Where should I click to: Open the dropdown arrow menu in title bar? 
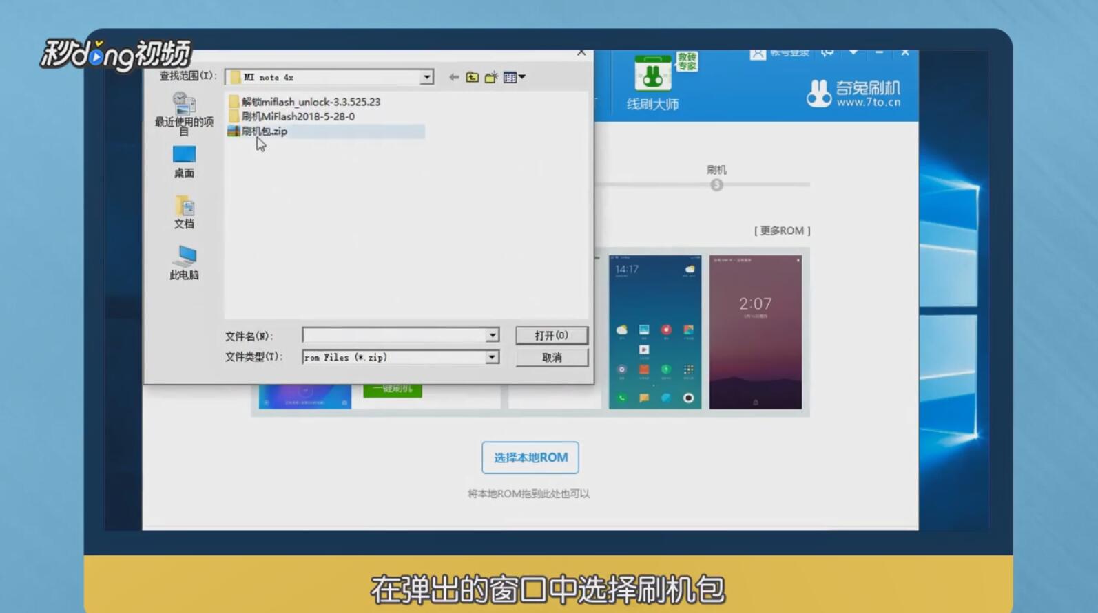pos(853,52)
